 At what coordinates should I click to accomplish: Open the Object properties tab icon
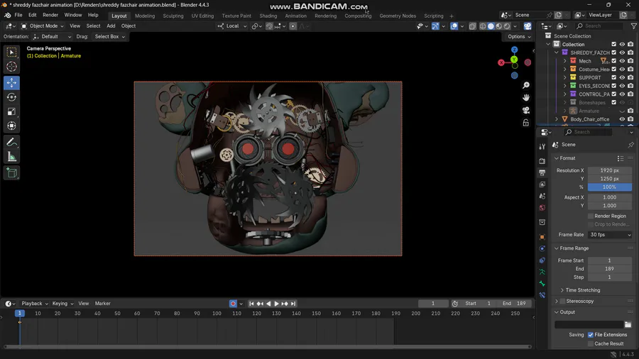coord(542,237)
